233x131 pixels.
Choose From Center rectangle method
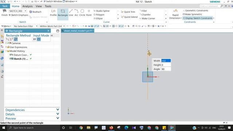(16, 39)
